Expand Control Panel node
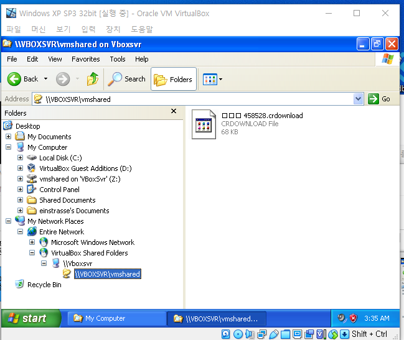404x340 pixels. [21, 190]
